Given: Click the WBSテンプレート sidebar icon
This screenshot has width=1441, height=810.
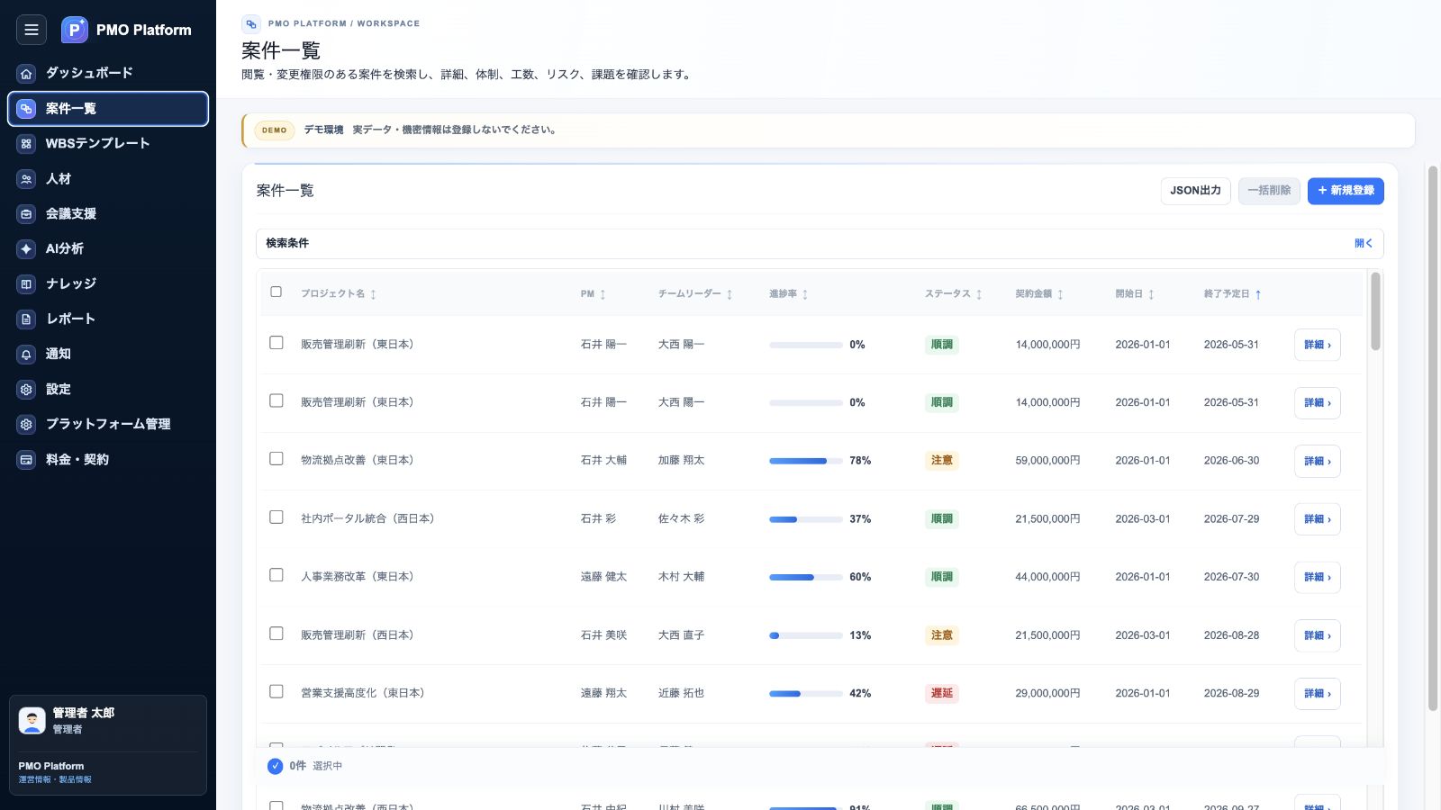Looking at the screenshot, I should (x=26, y=144).
